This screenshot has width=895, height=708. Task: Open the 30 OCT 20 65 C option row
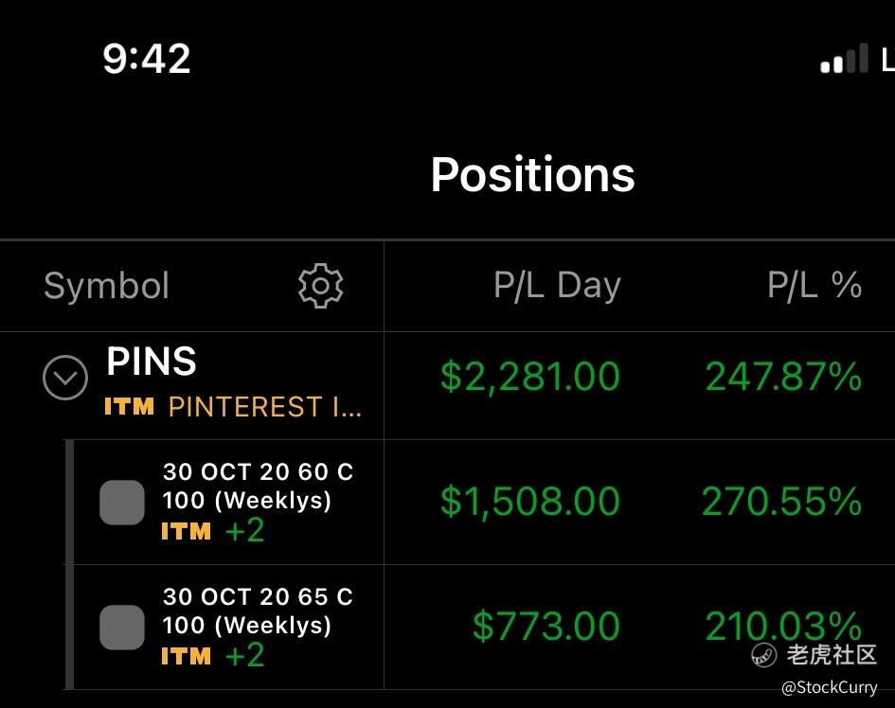tap(258, 611)
